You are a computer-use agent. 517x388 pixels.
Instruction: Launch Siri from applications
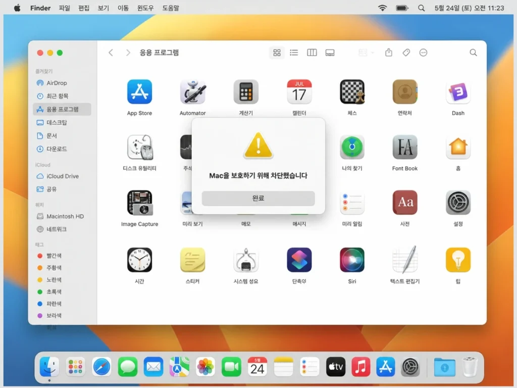coord(352,260)
